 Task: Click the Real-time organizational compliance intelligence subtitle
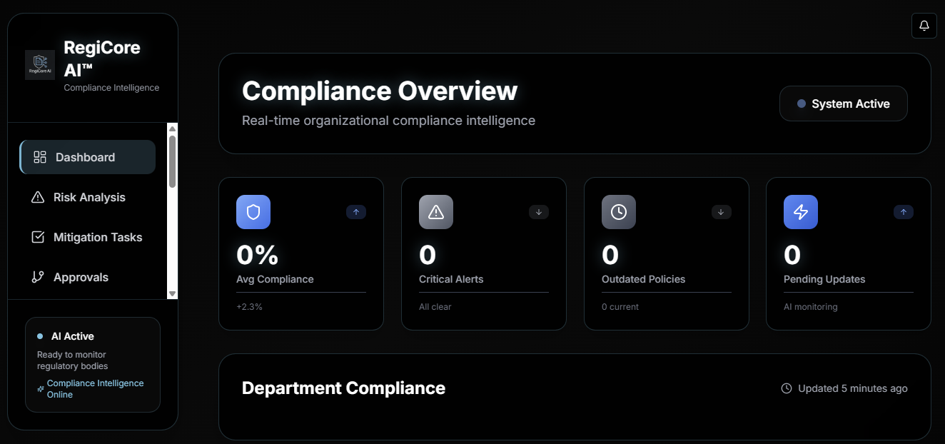tap(388, 121)
